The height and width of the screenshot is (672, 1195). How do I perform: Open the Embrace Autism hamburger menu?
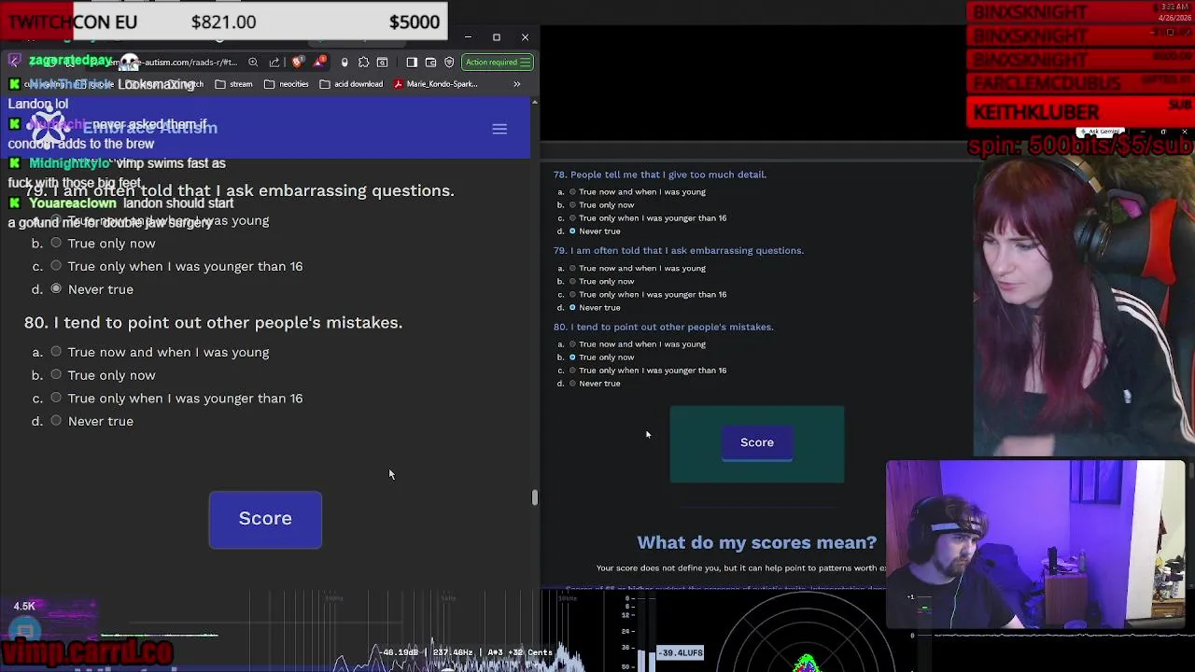(499, 129)
